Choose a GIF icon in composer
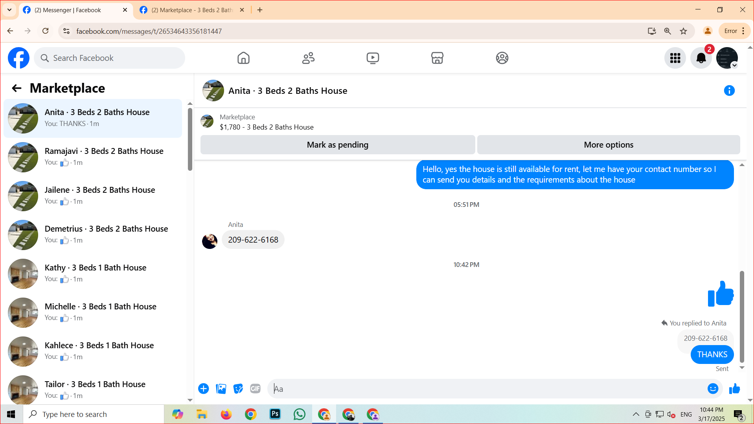Image resolution: width=754 pixels, height=424 pixels. point(255,389)
